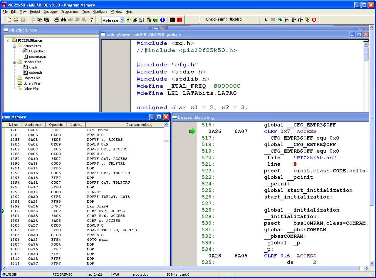Click the Reset processor icon
This screenshot has height=278, width=376.
[307, 20]
